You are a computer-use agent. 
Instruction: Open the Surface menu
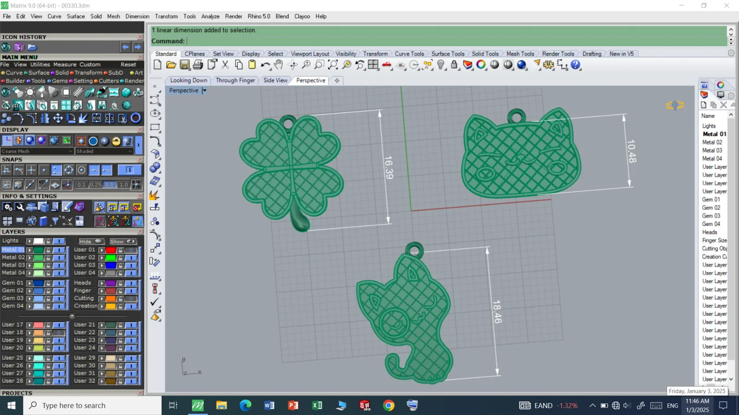click(76, 16)
